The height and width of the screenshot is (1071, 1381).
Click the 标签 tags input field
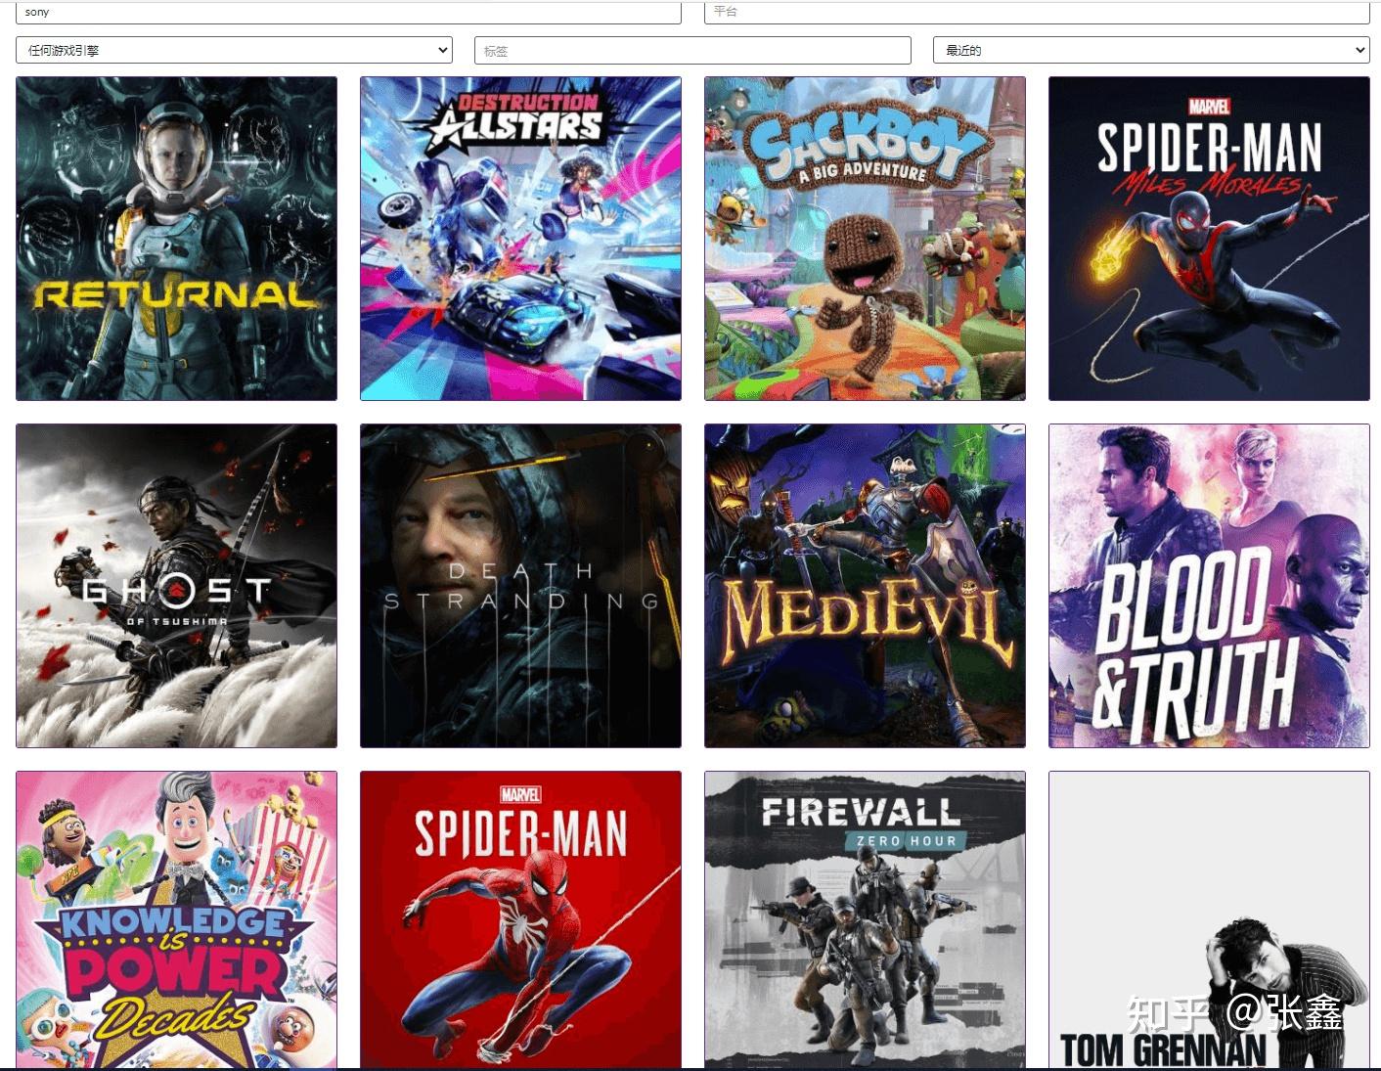click(x=692, y=51)
